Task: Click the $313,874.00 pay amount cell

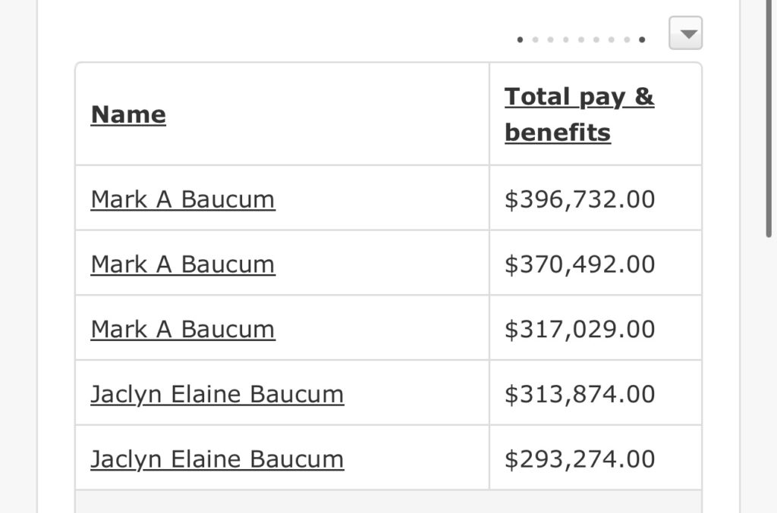Action: (580, 395)
